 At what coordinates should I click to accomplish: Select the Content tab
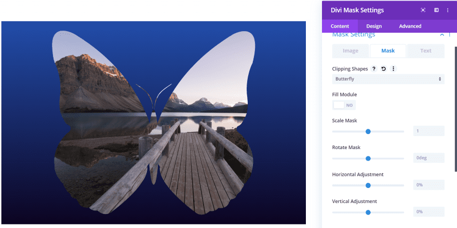340,26
